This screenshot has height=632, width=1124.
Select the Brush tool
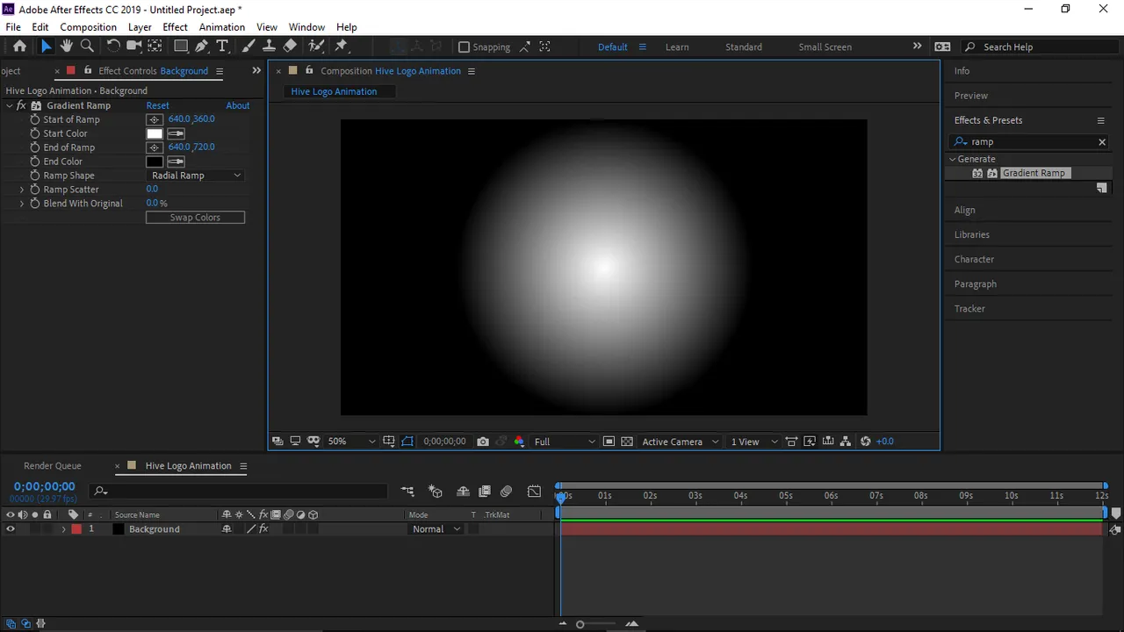pyautogui.click(x=249, y=47)
